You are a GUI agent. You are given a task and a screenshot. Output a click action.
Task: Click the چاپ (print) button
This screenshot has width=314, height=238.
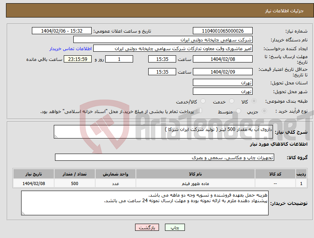pos(175,227)
